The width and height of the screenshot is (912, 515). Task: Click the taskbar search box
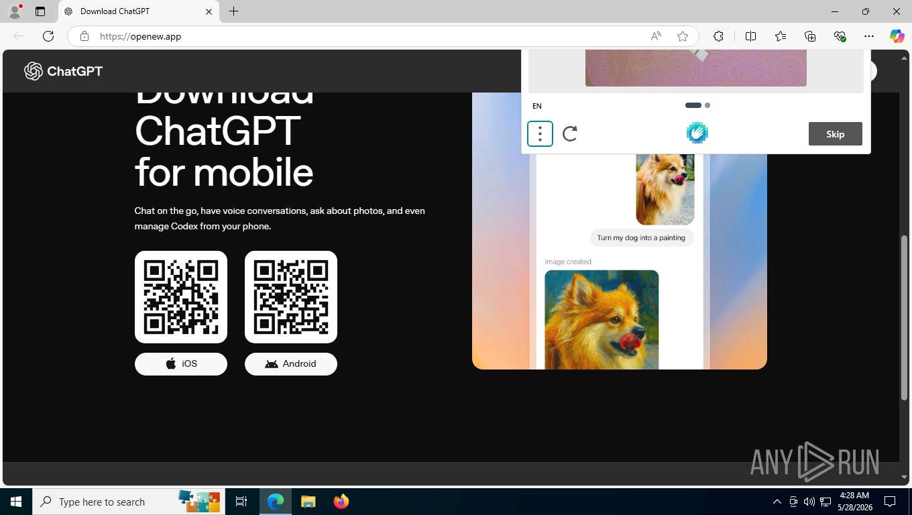129,502
